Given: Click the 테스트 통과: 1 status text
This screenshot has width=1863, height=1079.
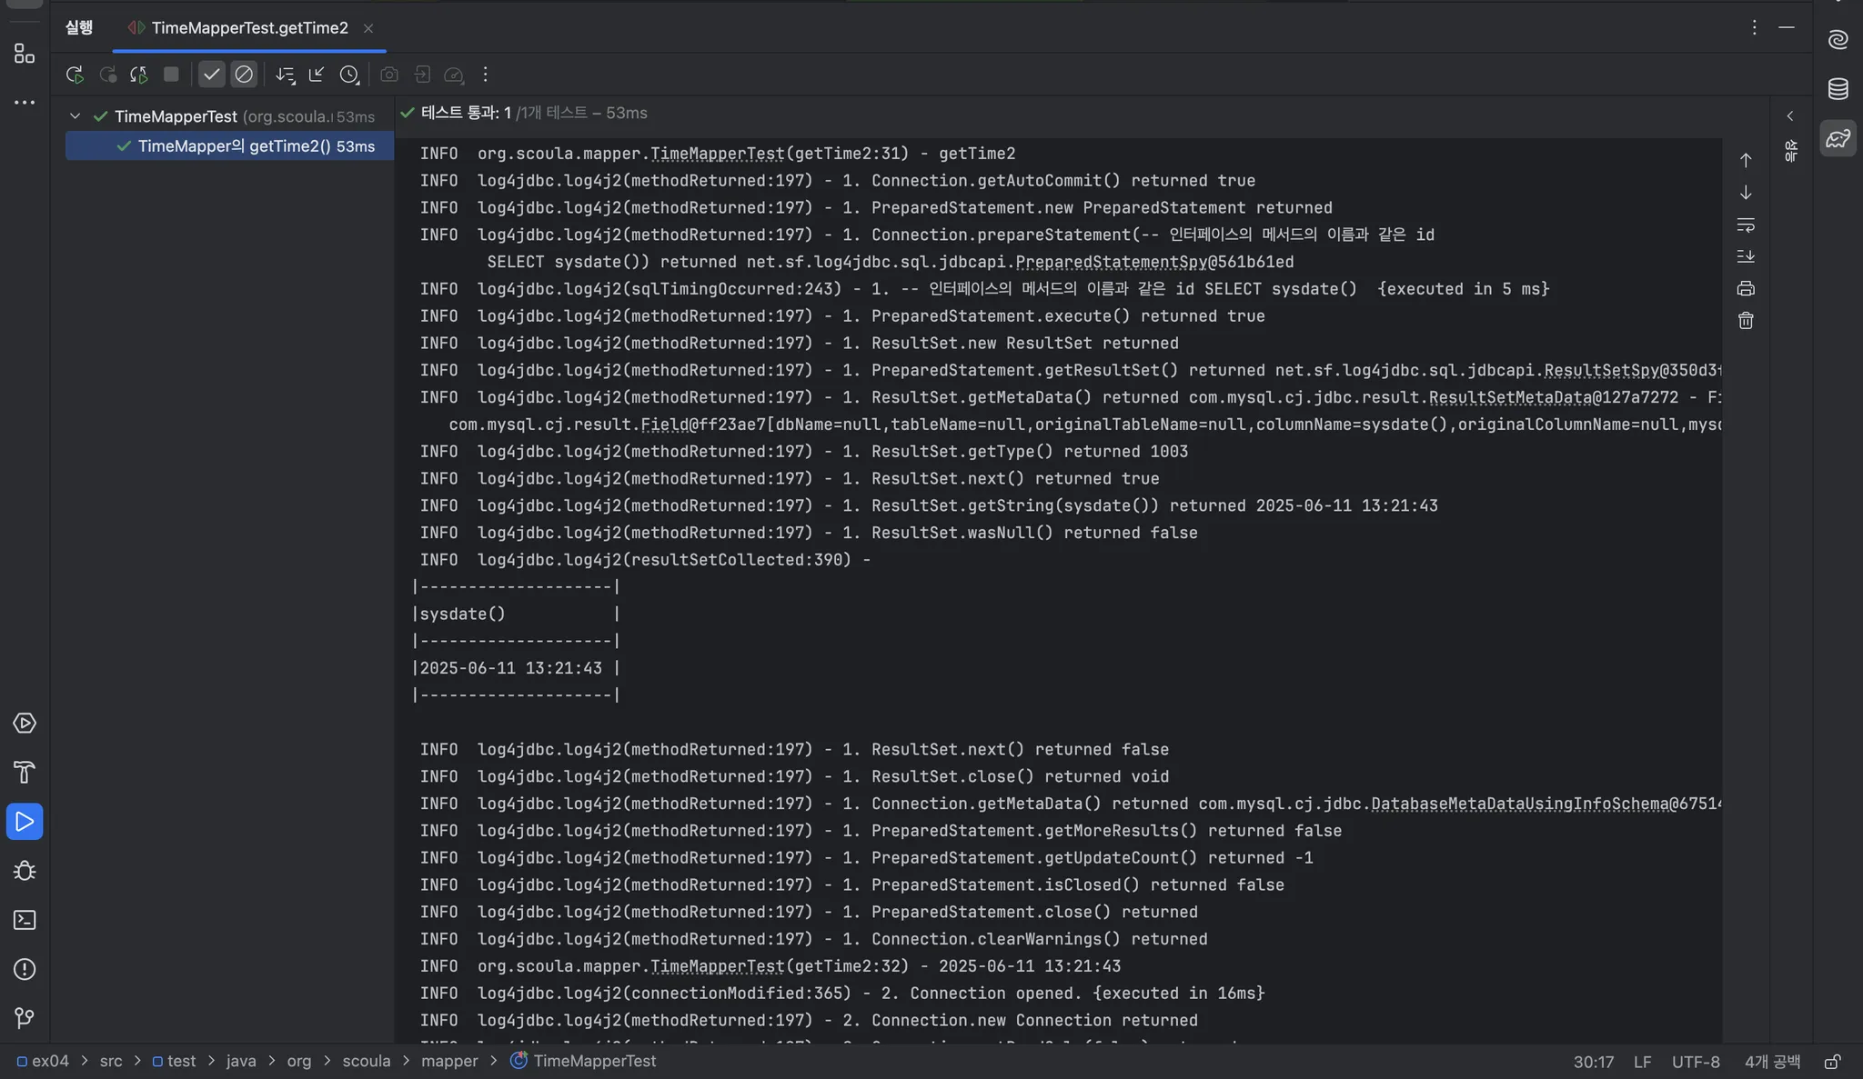Looking at the screenshot, I should click(466, 113).
